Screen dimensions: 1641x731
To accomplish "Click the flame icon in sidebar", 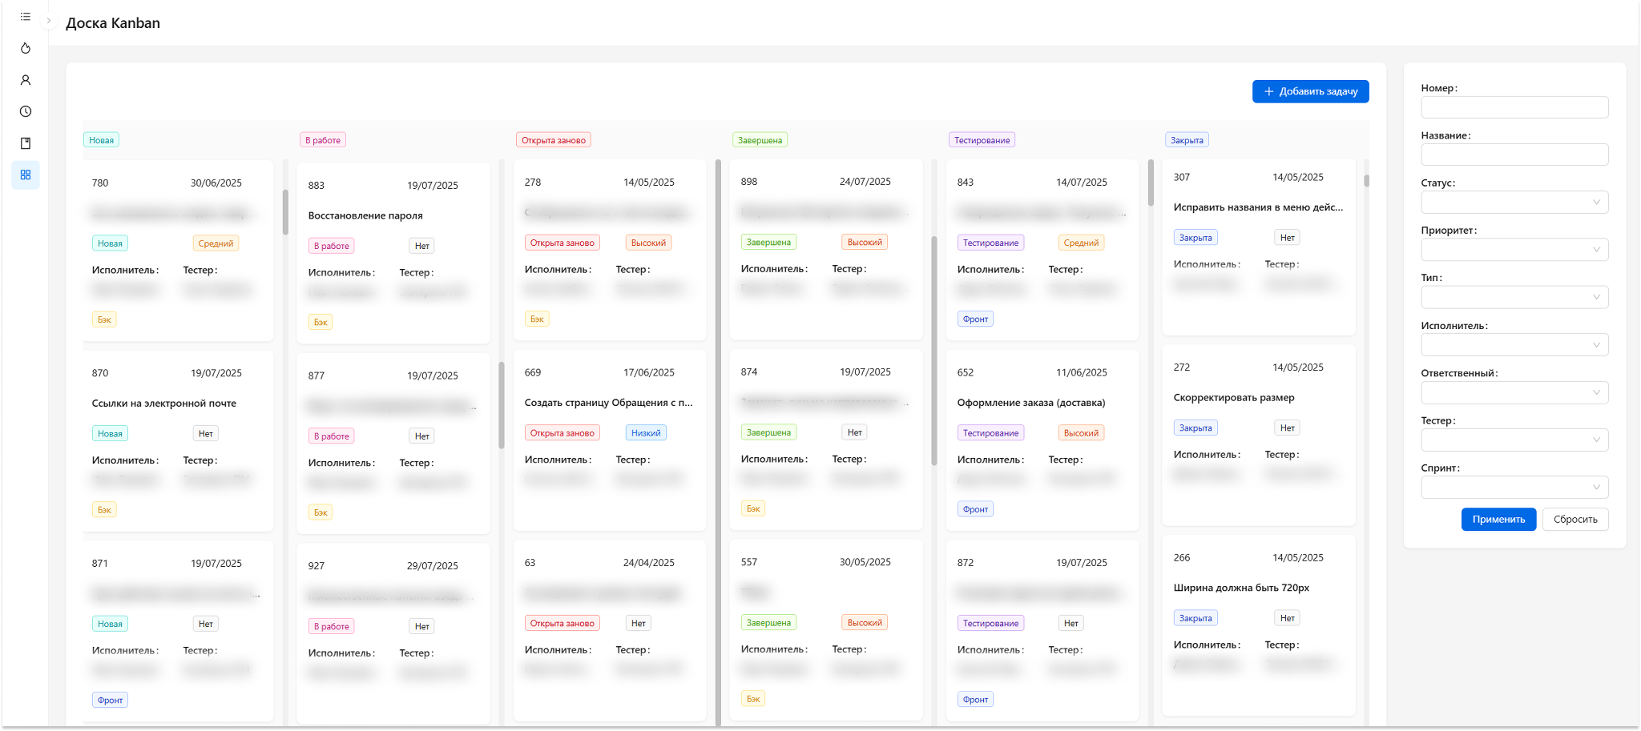I will pyautogui.click(x=26, y=48).
